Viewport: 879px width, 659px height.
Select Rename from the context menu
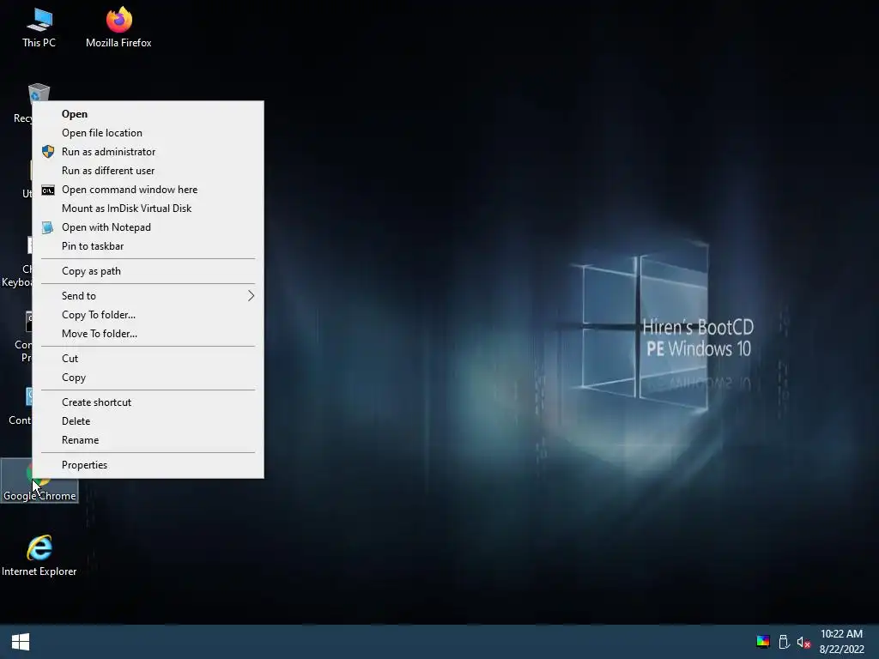pyautogui.click(x=148, y=440)
